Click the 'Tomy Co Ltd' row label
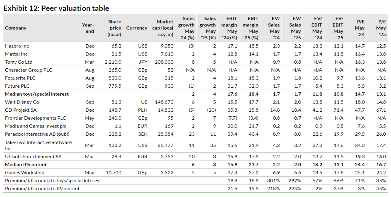Screen dimensions: 391x197 pyautogui.click(x=19, y=62)
